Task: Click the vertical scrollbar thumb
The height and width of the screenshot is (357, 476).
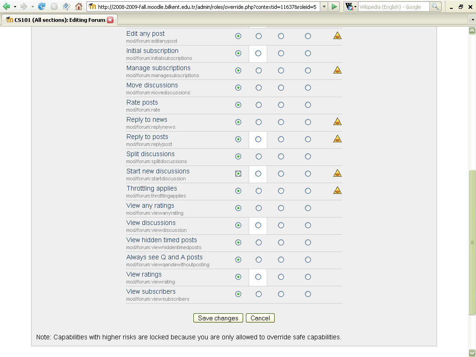Action: [472, 242]
